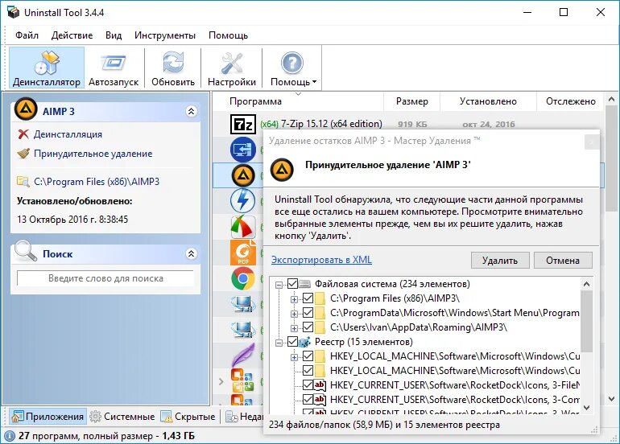Select the Google Chrome program icon

pyautogui.click(x=243, y=278)
